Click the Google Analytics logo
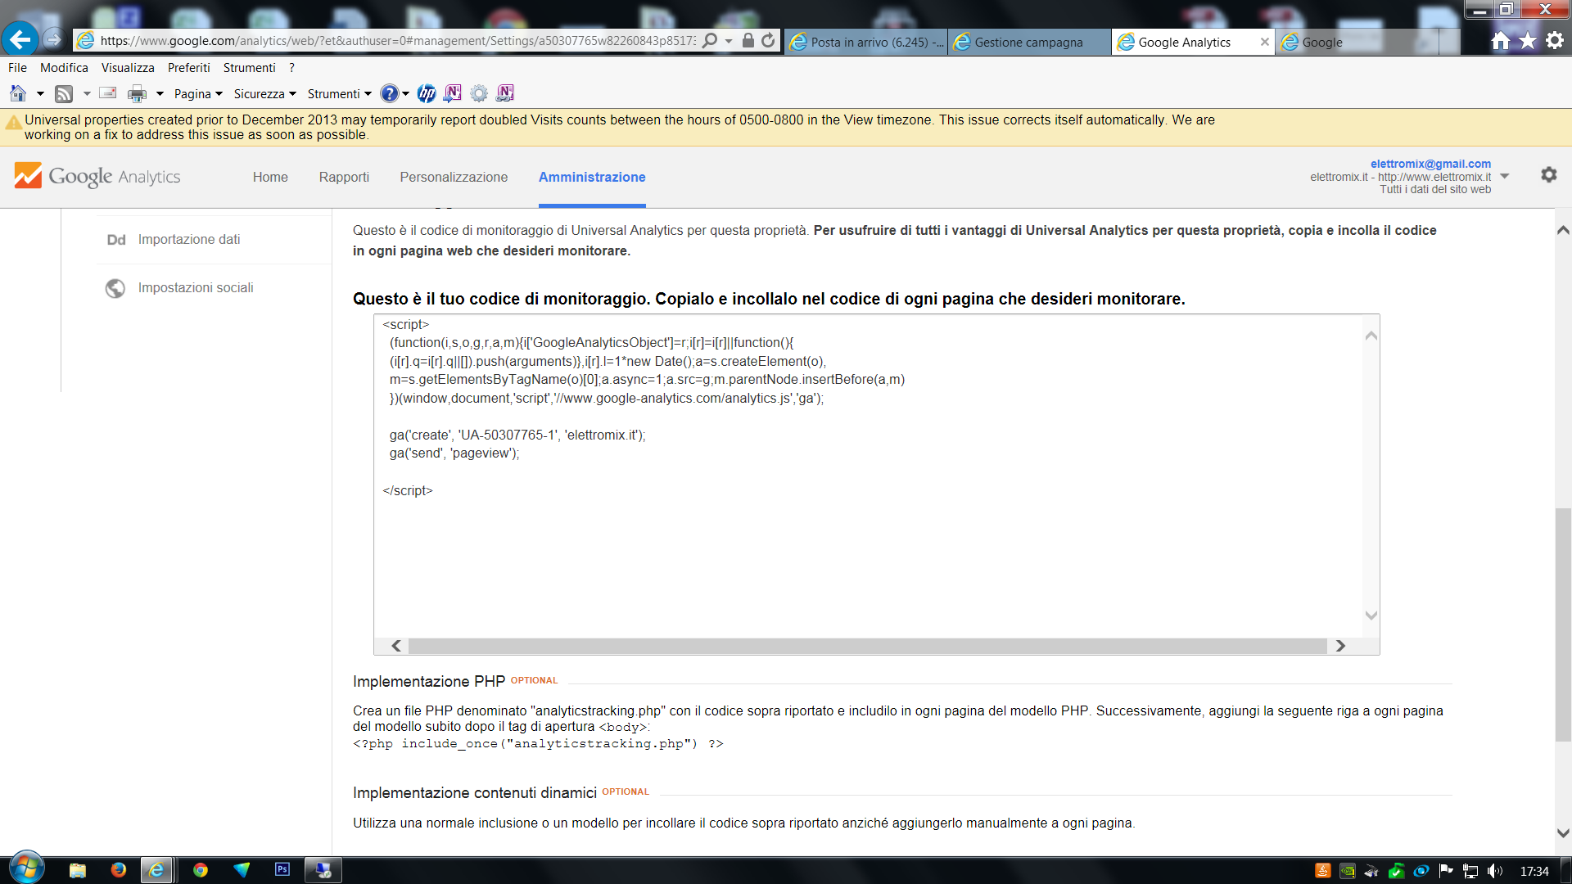Viewport: 1572px width, 884px height. pos(97,176)
